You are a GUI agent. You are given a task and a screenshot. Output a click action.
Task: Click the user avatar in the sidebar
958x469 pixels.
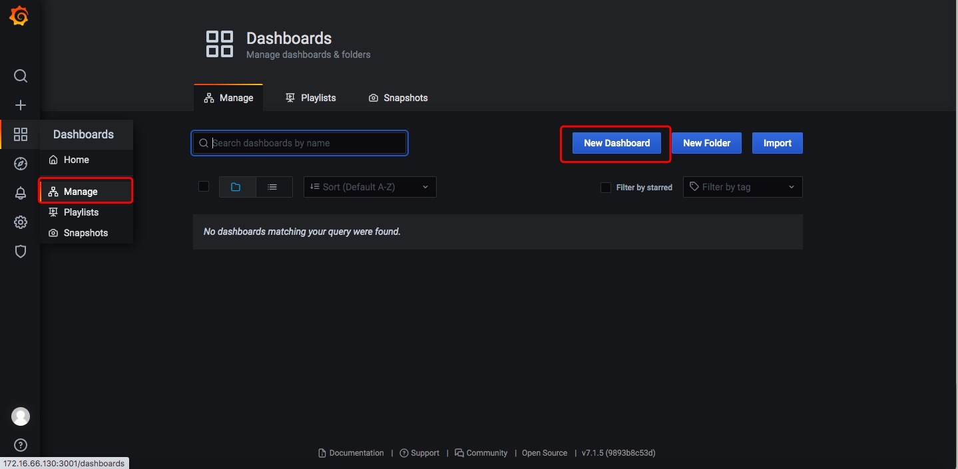pos(21,416)
